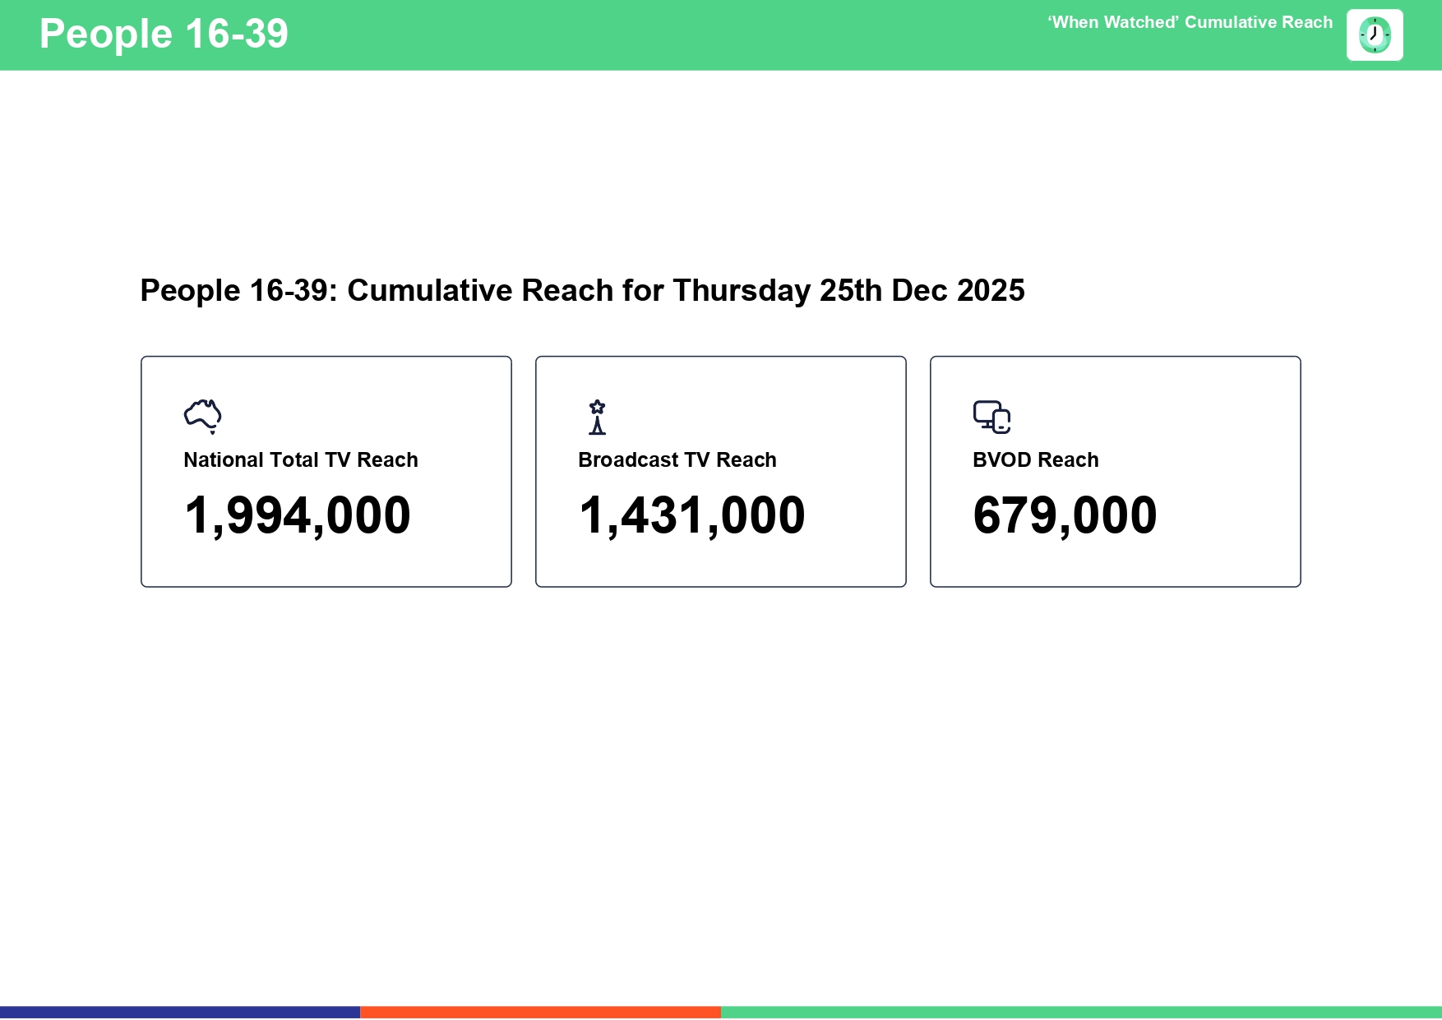Screen dimensions: 1442x1020
Task: Click the broadcast tower icon
Action: [598, 417]
